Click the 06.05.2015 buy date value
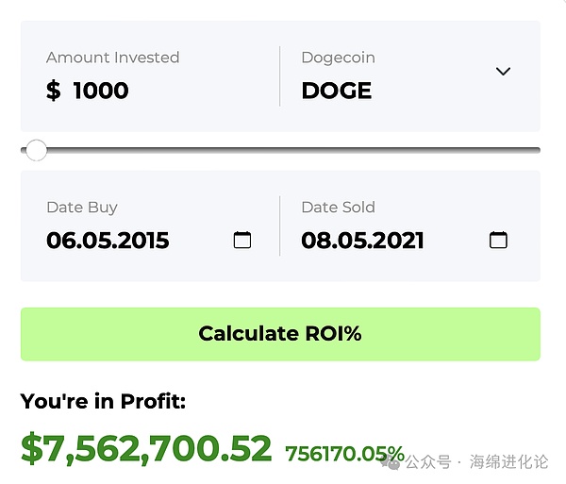The width and height of the screenshot is (566, 484). (108, 241)
